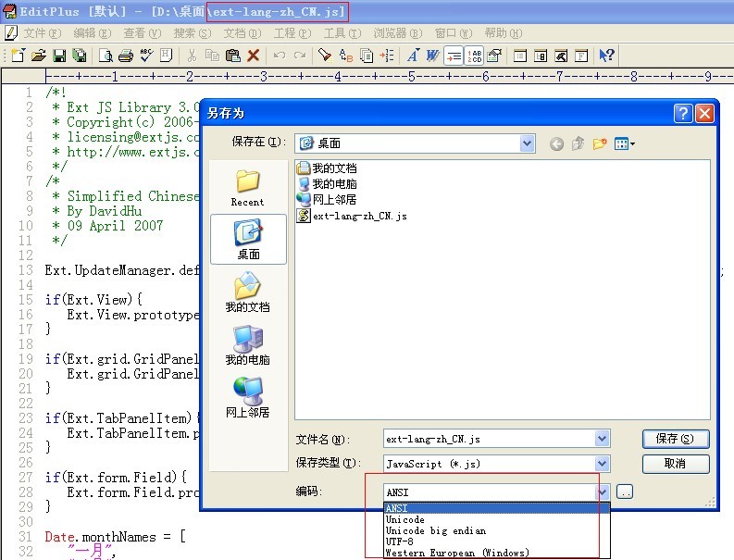Click the Go to Line icon
734x560 pixels.
coord(387,56)
